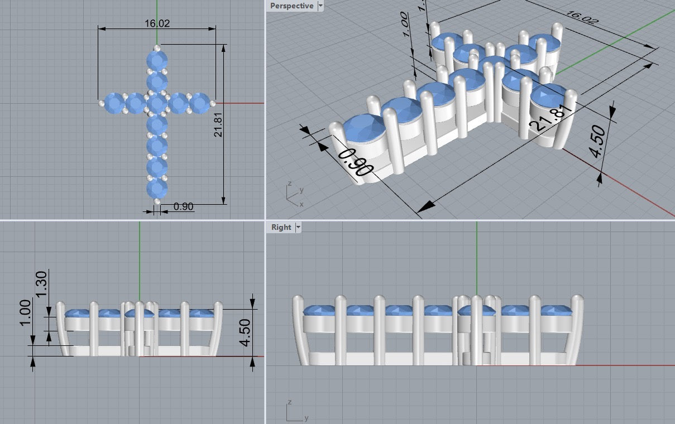Select the rightmost blue gem on cross arm
The height and width of the screenshot is (424, 675).
[200, 103]
